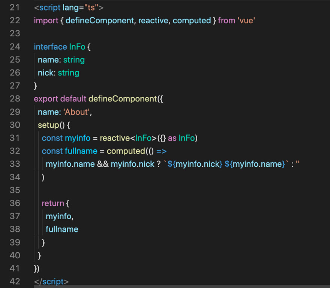330x288 pixels.
Task: Click 'reactive' in the import statement
Action: (153, 21)
